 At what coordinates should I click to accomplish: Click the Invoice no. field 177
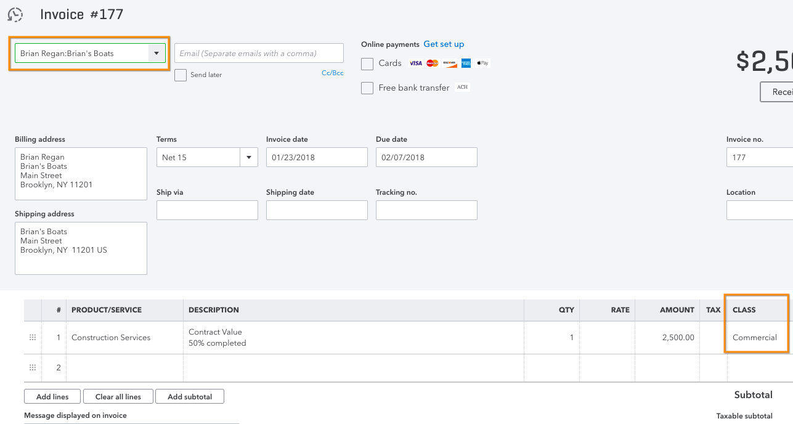[760, 157]
